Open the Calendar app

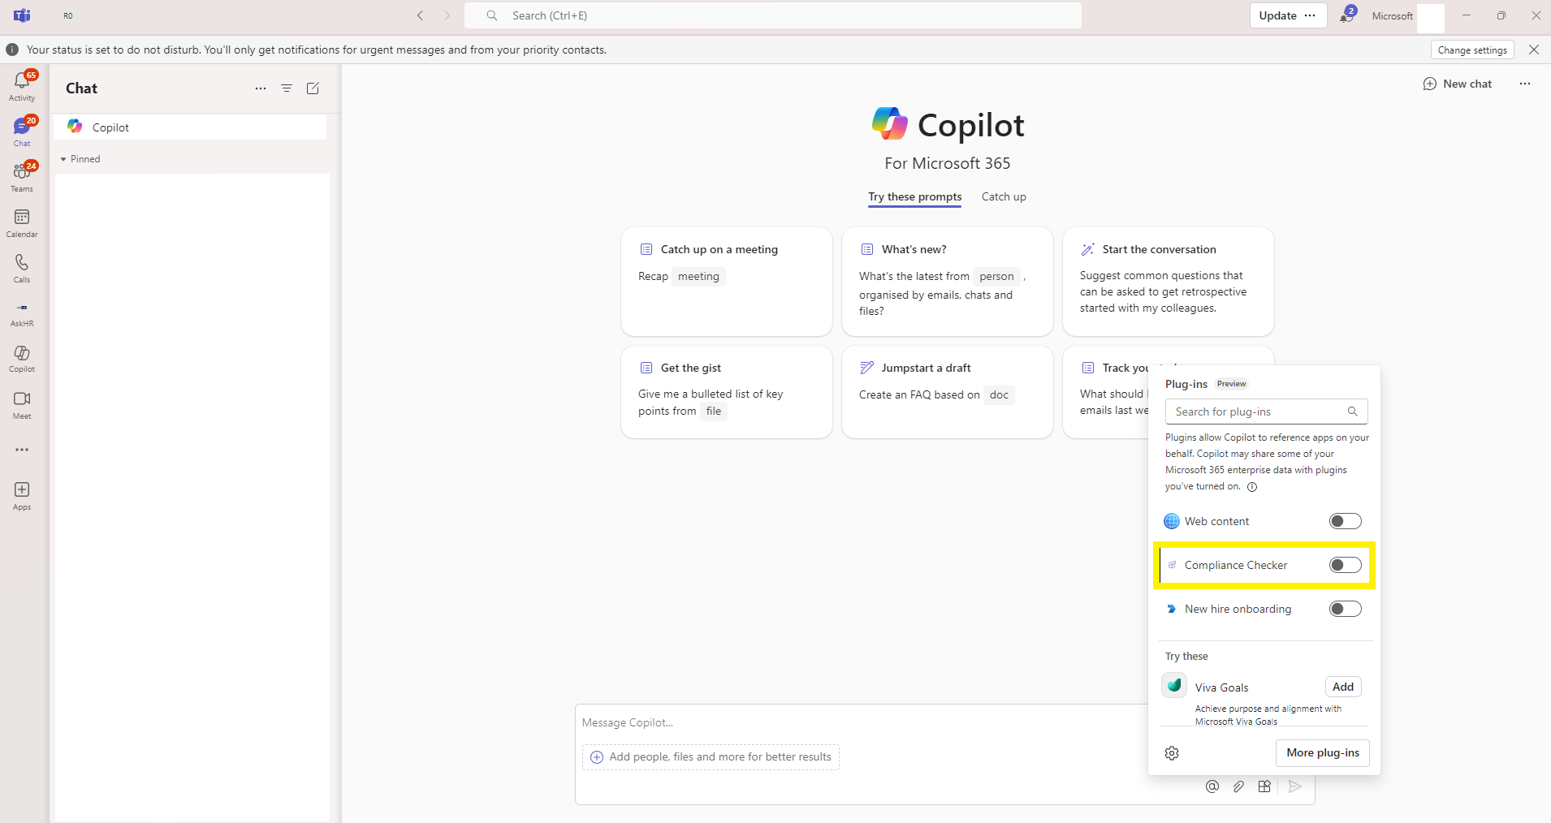click(22, 222)
